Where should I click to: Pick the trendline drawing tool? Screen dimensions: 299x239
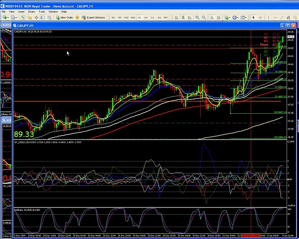coord(282,18)
